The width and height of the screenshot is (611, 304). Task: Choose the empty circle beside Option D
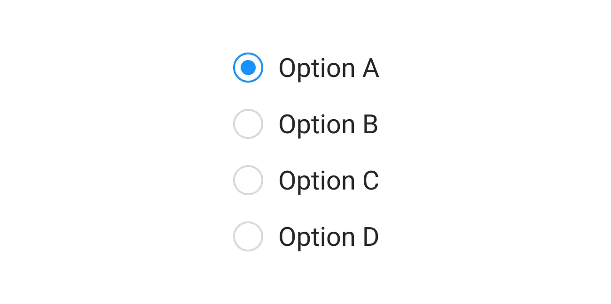click(x=248, y=236)
